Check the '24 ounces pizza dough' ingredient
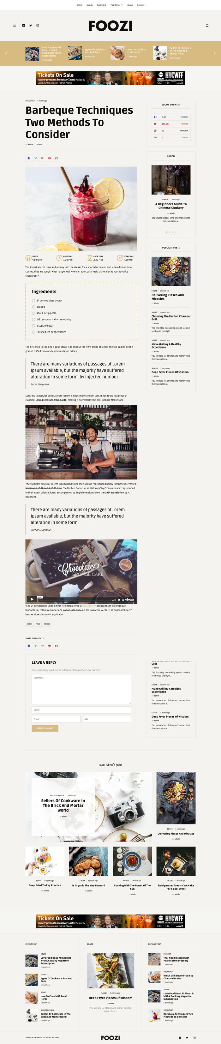This screenshot has height=1044, width=221. [33, 301]
